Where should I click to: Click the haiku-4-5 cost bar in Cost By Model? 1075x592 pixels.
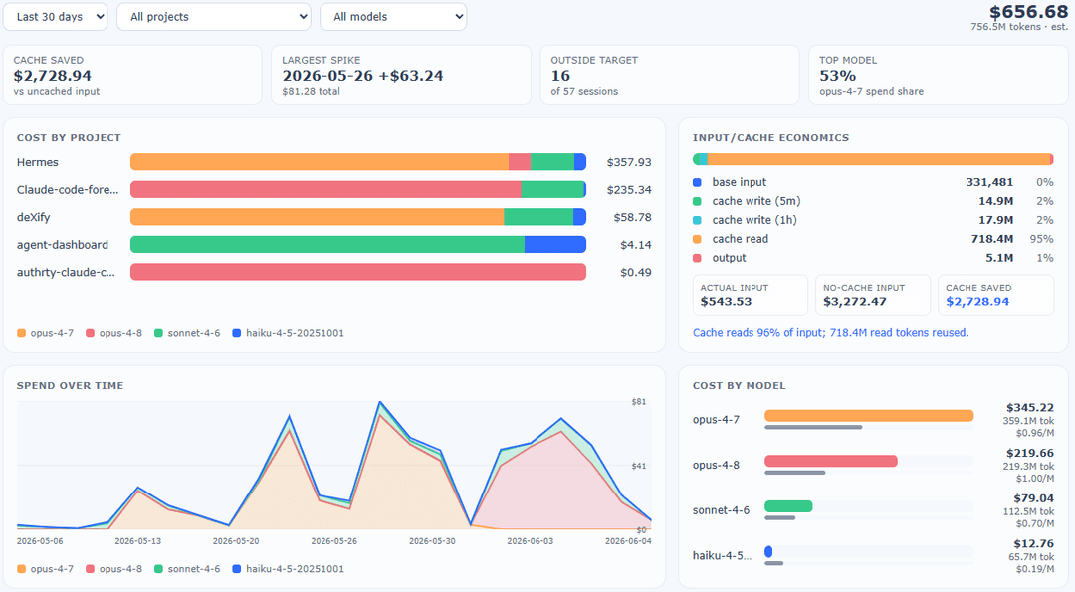coord(768,552)
